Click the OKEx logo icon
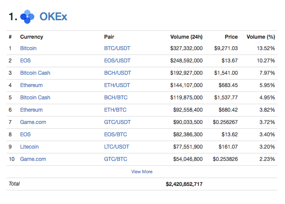The image size is (285, 204). tap(27, 17)
